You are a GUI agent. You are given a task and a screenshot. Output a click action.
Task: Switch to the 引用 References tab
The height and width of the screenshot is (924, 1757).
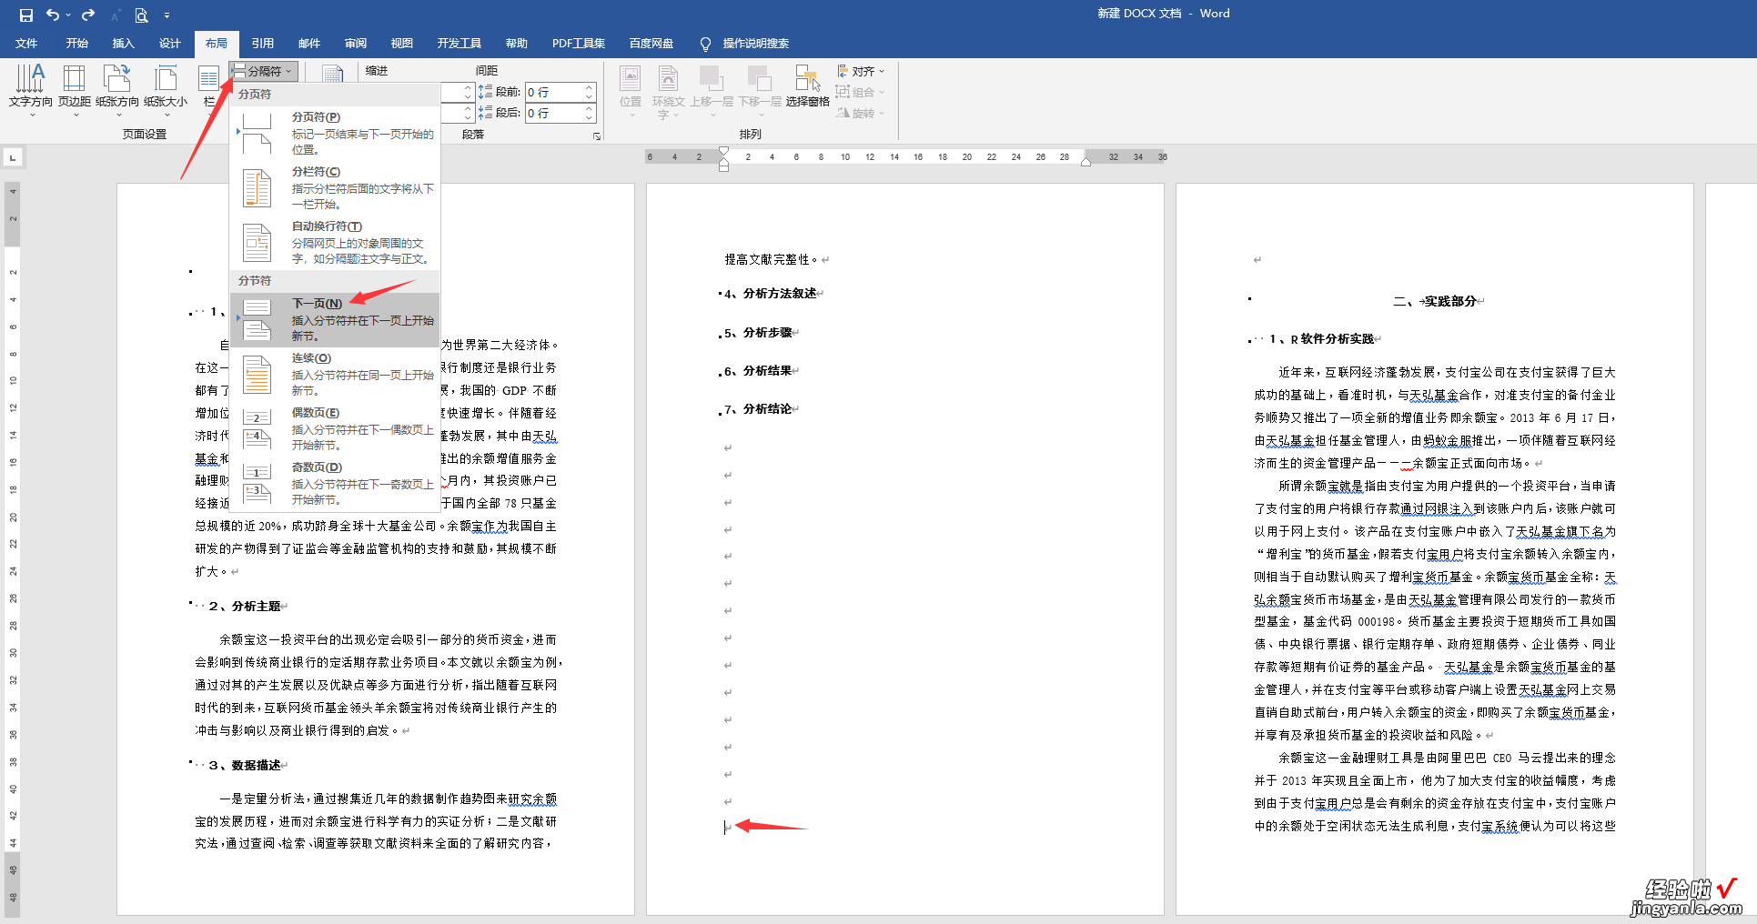[x=263, y=44]
